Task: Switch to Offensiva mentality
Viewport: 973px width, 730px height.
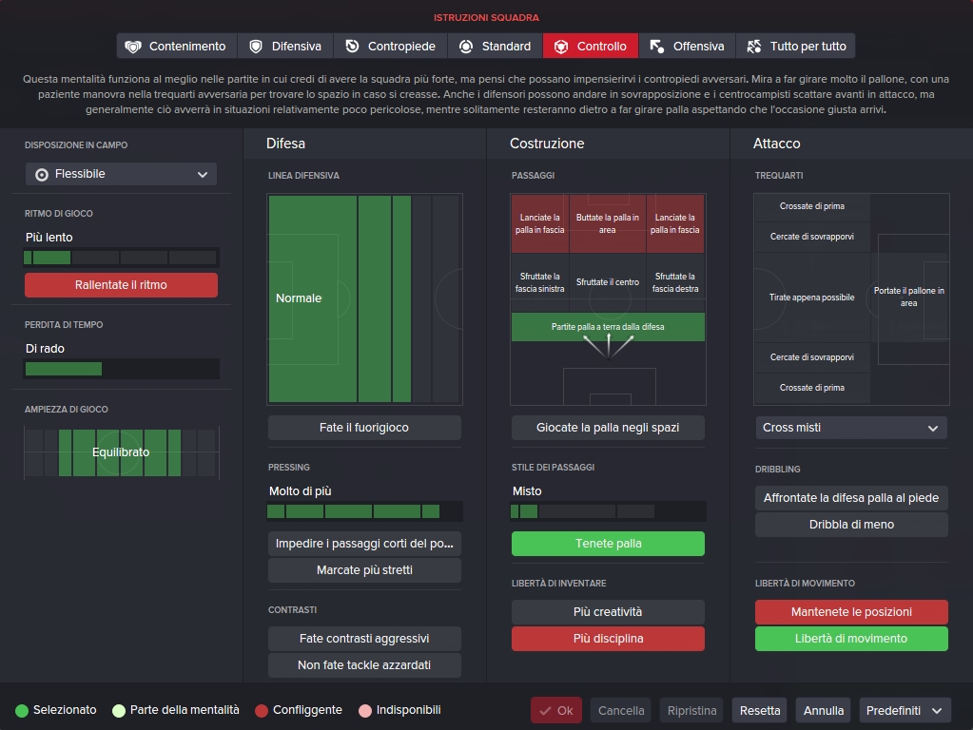Action: (x=687, y=47)
